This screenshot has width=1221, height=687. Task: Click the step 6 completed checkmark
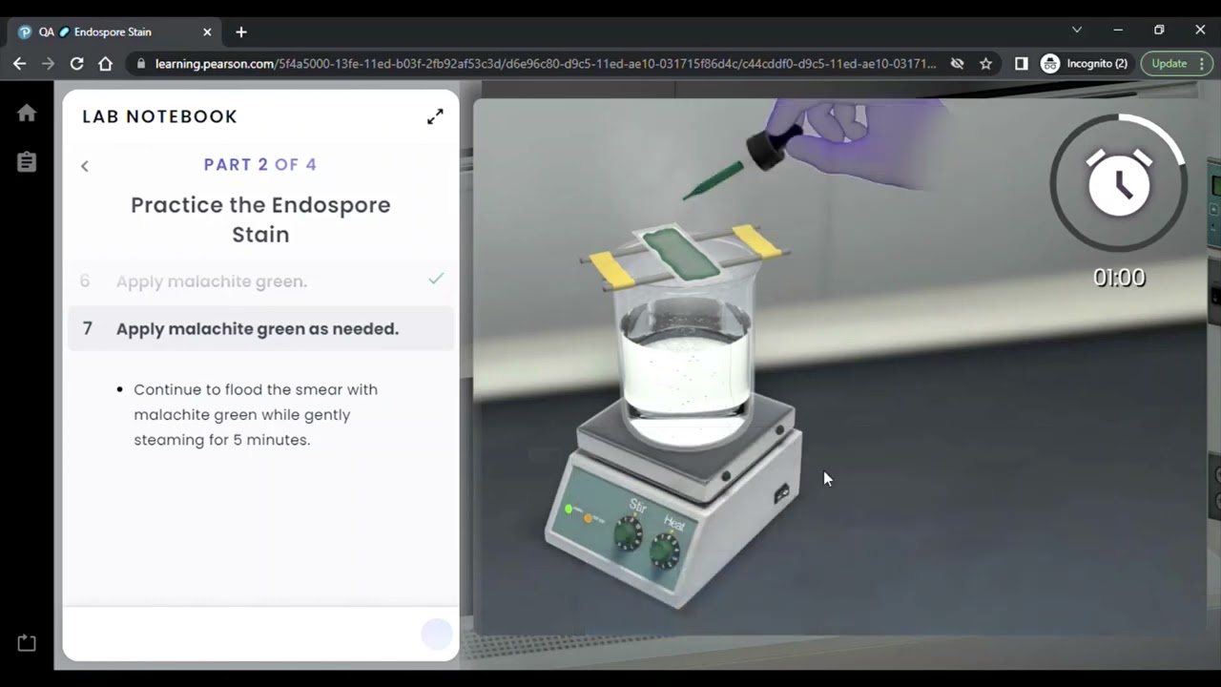(436, 280)
